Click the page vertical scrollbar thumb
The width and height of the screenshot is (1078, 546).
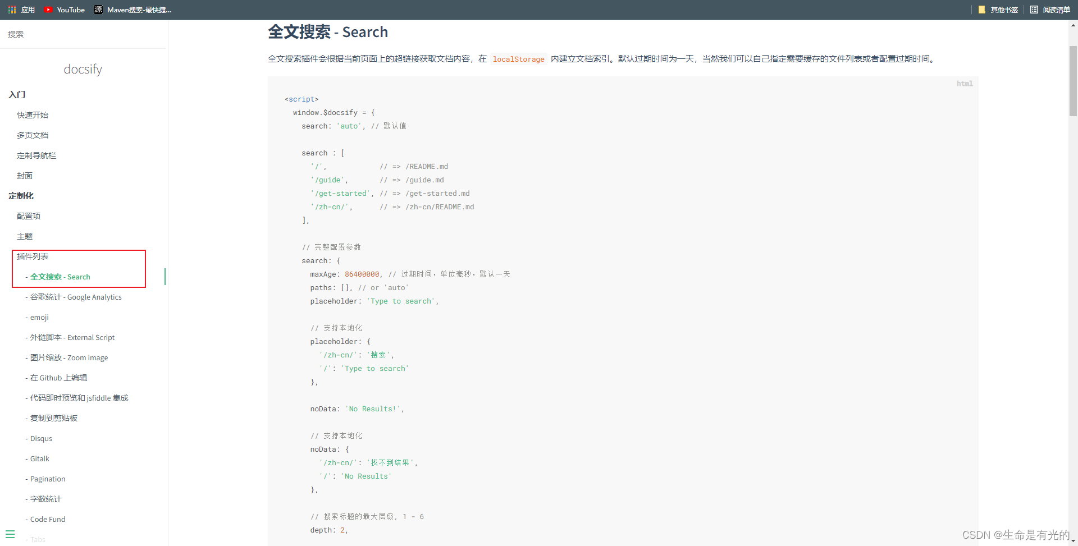tap(1073, 81)
